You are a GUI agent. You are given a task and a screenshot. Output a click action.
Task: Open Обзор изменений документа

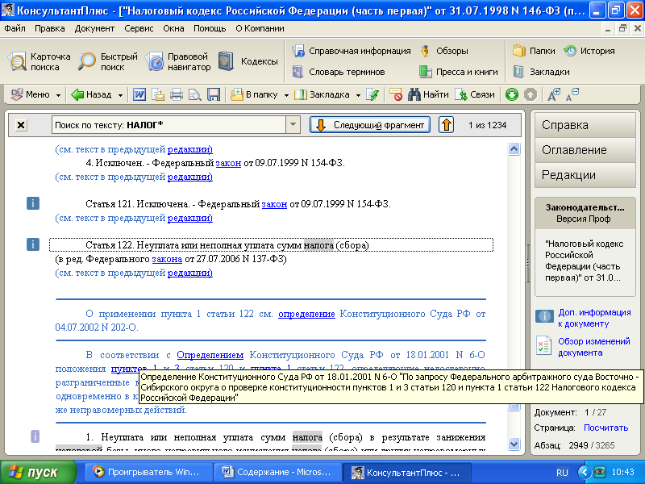click(583, 347)
